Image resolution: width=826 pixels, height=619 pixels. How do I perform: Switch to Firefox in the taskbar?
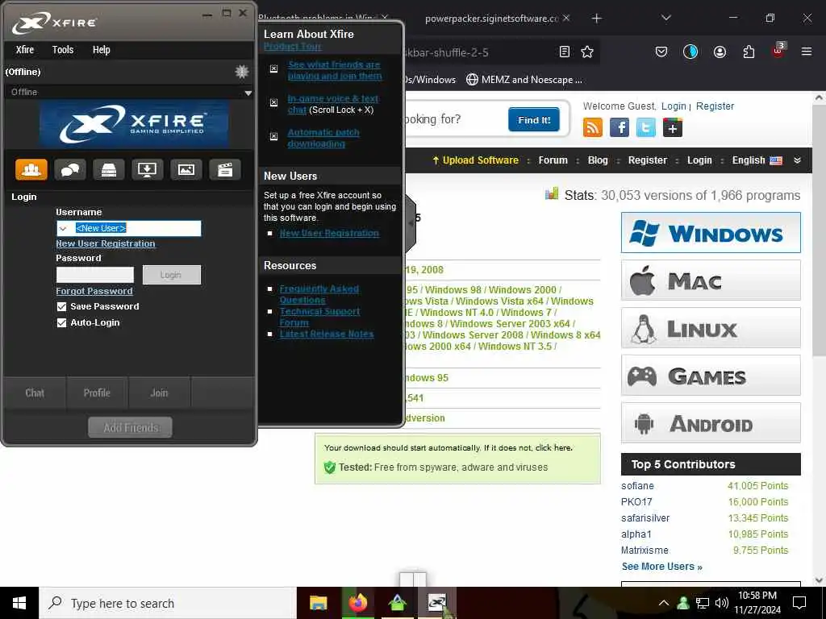(x=357, y=603)
